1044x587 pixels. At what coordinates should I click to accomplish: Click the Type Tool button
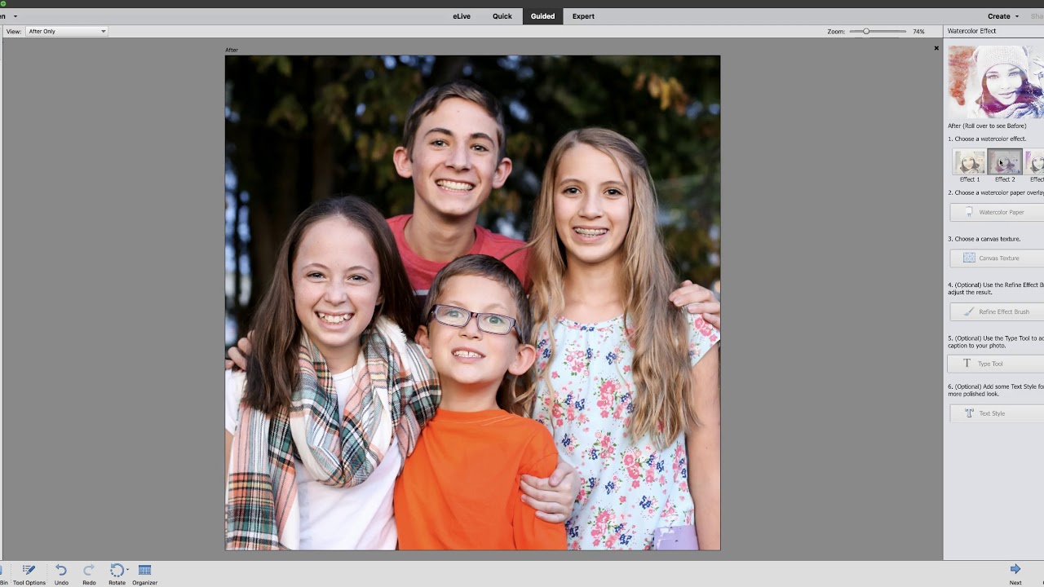pyautogui.click(x=997, y=364)
